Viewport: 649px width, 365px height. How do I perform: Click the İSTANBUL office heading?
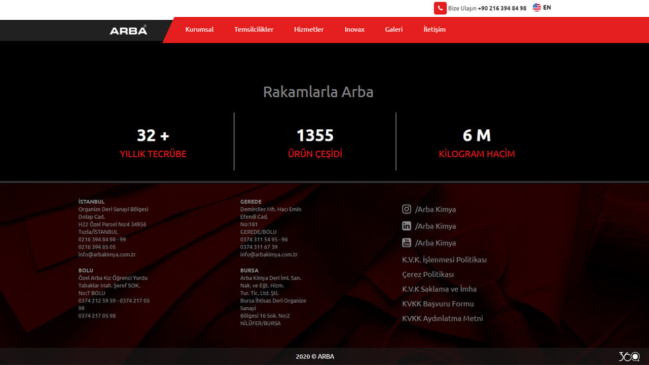click(91, 202)
